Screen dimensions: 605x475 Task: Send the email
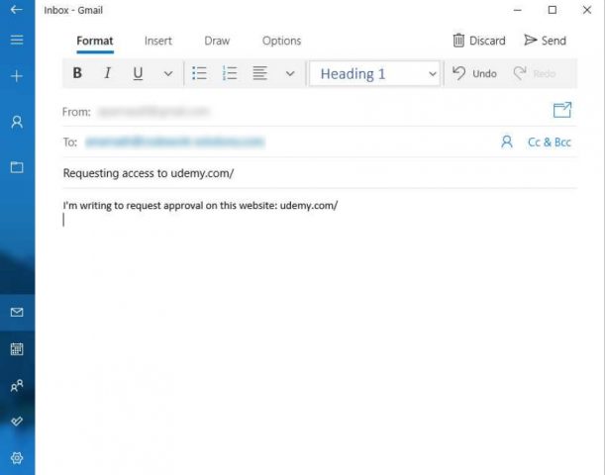(x=546, y=41)
